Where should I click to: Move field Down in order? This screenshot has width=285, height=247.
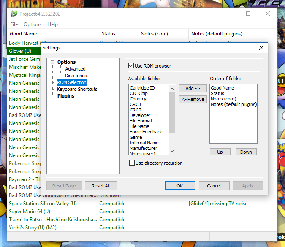(x=246, y=152)
